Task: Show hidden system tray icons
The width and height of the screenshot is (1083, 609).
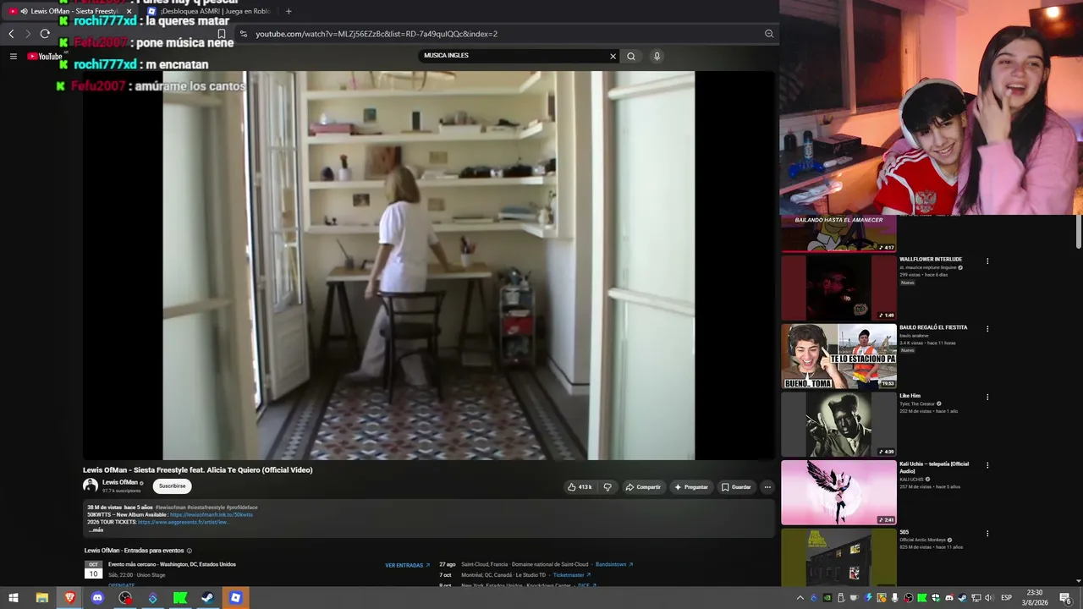Action: [800, 598]
